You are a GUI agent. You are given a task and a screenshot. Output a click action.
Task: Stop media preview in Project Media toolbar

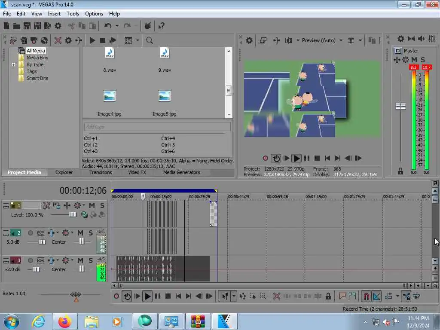click(x=102, y=40)
